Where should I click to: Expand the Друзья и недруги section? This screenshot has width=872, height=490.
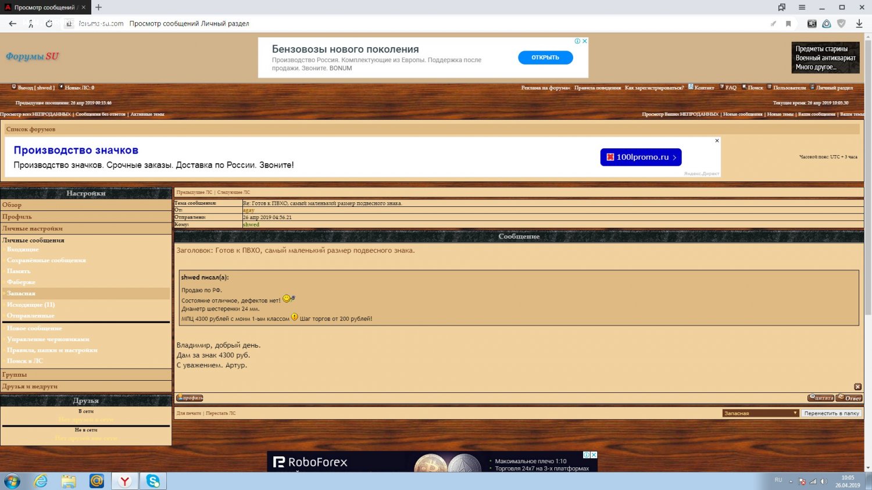point(30,387)
